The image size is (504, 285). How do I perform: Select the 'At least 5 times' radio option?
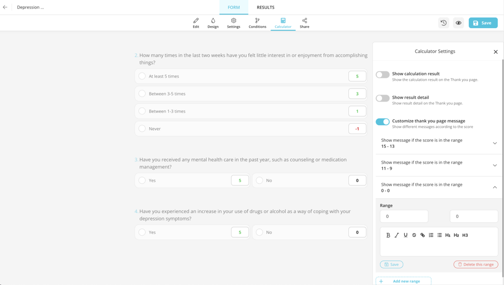tap(142, 76)
